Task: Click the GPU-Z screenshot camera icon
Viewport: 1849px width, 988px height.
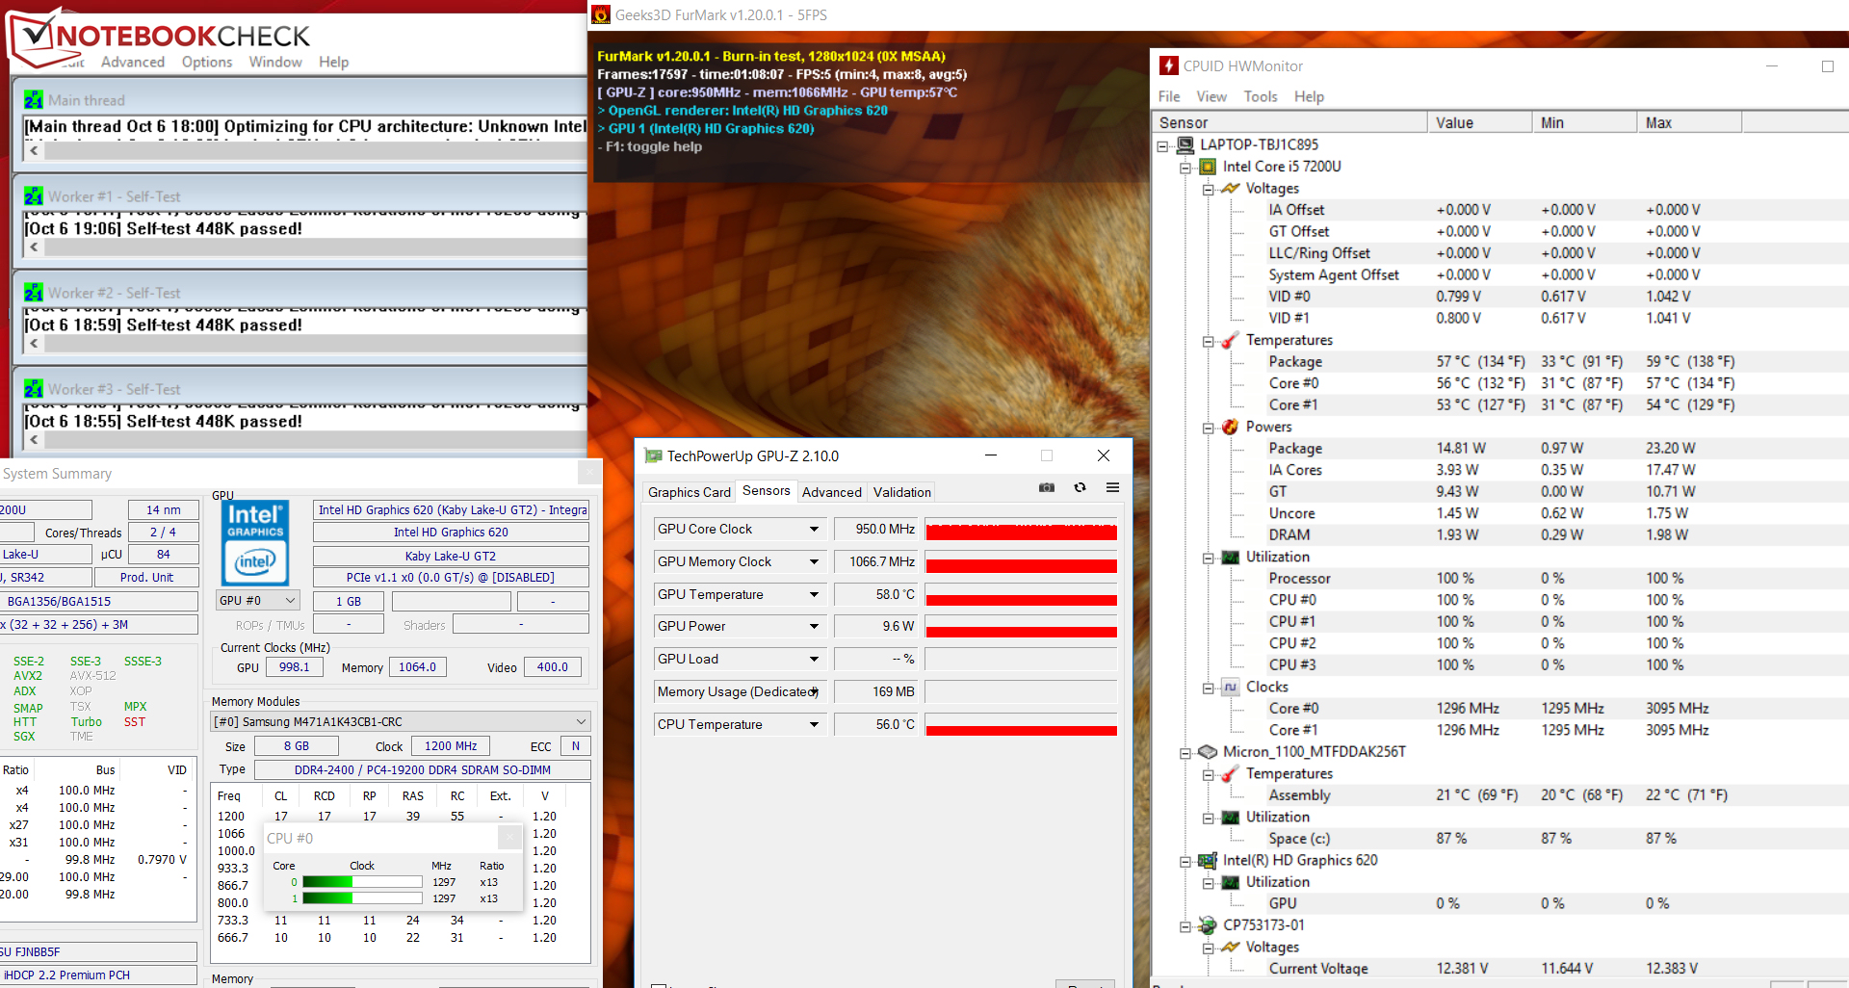Action: point(1047,488)
